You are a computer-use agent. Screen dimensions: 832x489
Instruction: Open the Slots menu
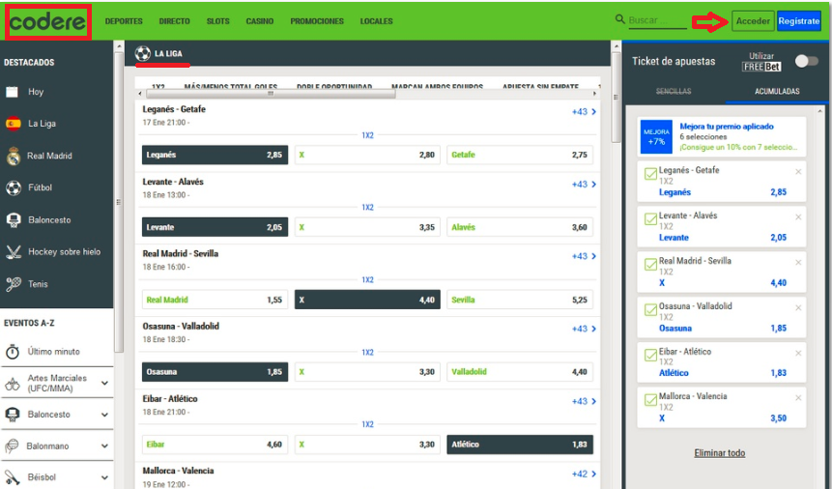coord(218,21)
